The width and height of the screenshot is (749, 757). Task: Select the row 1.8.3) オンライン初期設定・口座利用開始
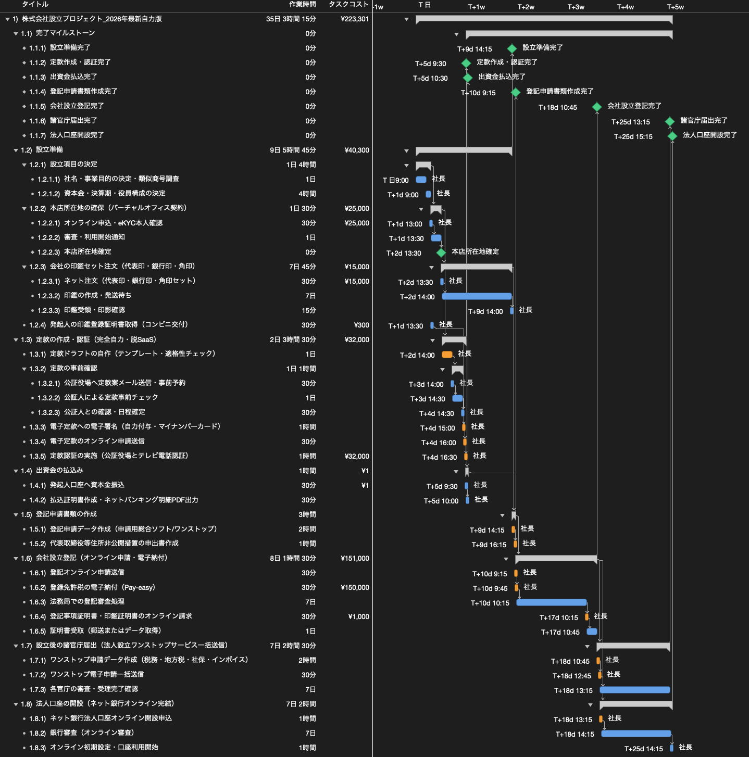[x=186, y=748]
